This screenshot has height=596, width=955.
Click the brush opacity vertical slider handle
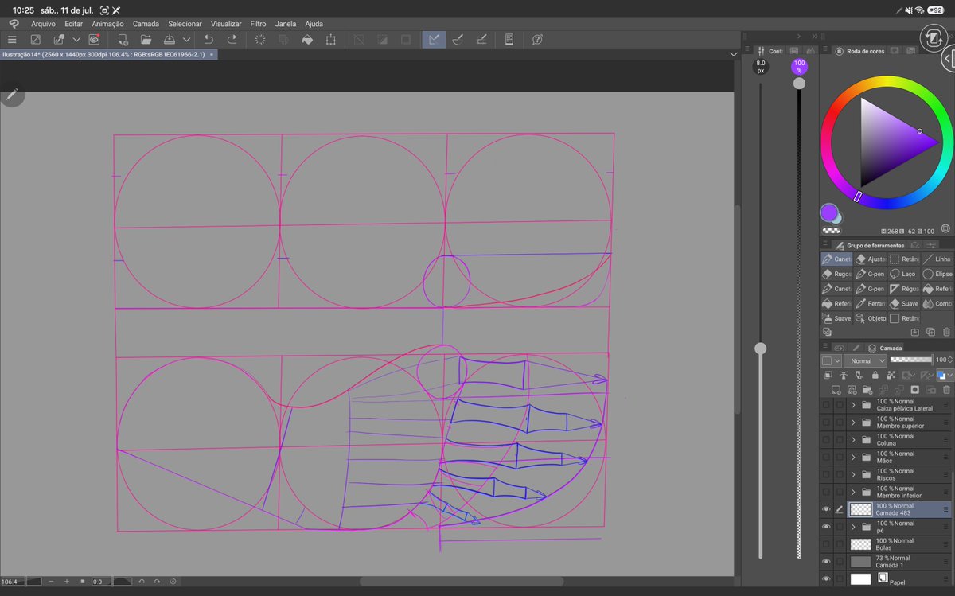(x=799, y=83)
